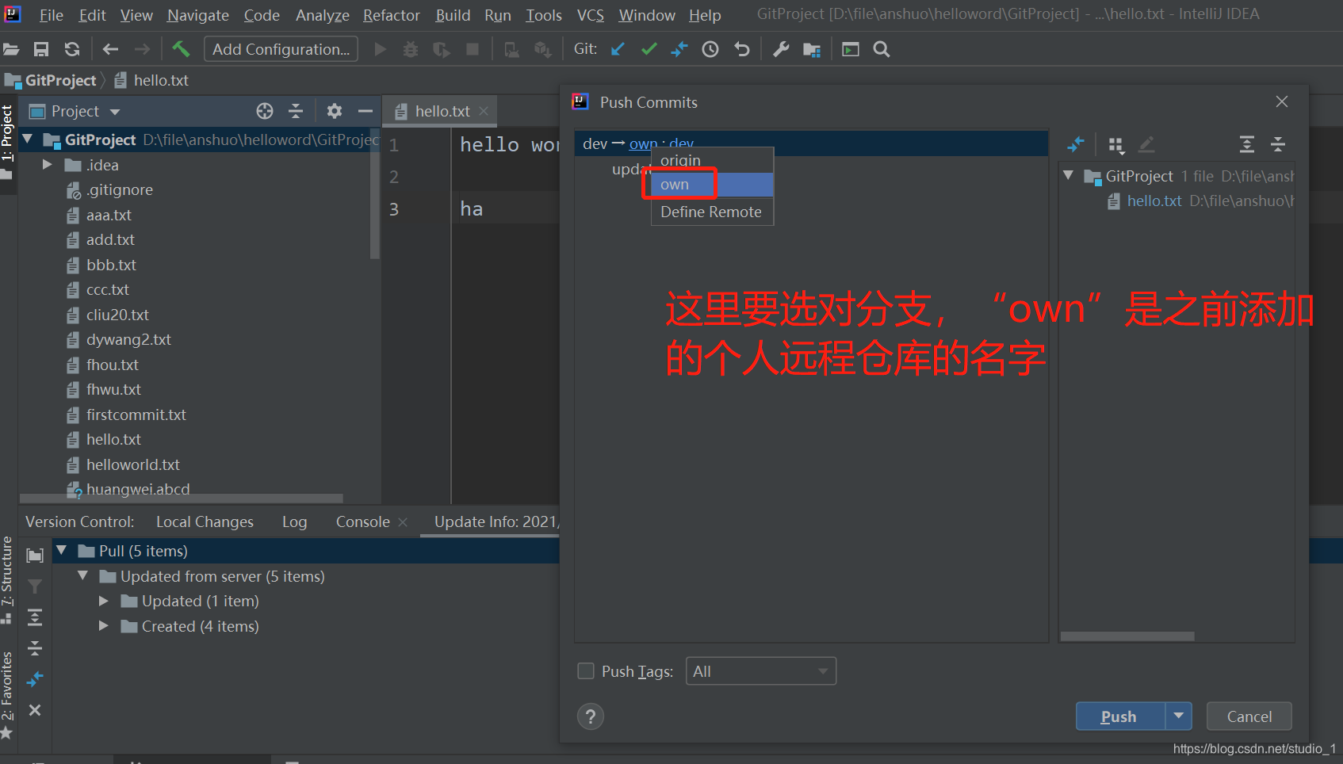Enable Push Tags checkbox

pos(586,671)
